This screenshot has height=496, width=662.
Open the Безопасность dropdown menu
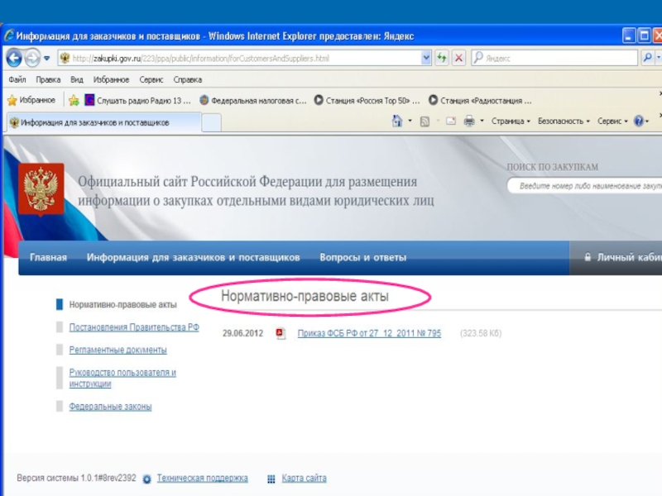pyautogui.click(x=564, y=122)
